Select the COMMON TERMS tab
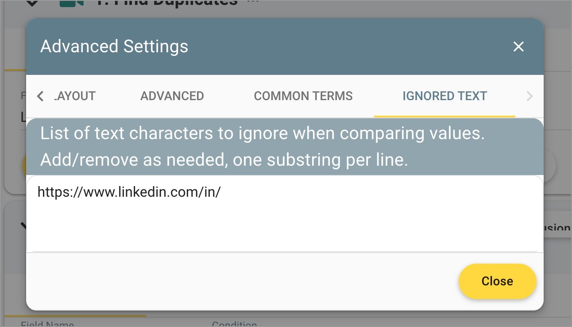 pos(303,96)
